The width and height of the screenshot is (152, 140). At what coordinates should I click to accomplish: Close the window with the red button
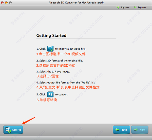[2, 3]
